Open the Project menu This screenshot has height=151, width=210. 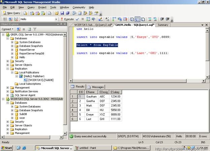[42, 7]
